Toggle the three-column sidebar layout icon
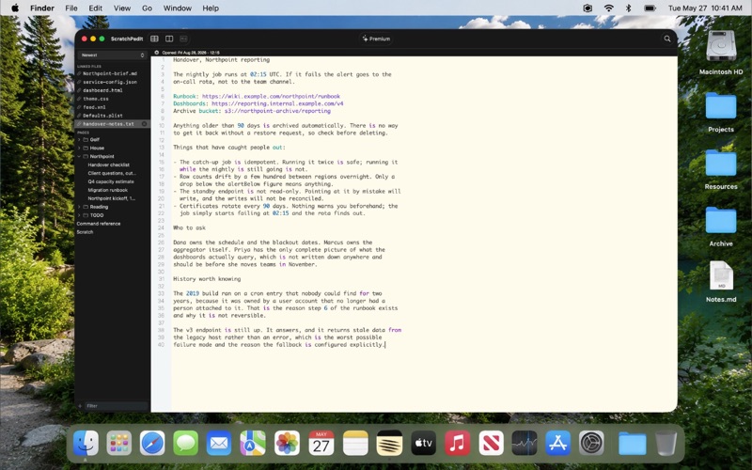 point(154,39)
